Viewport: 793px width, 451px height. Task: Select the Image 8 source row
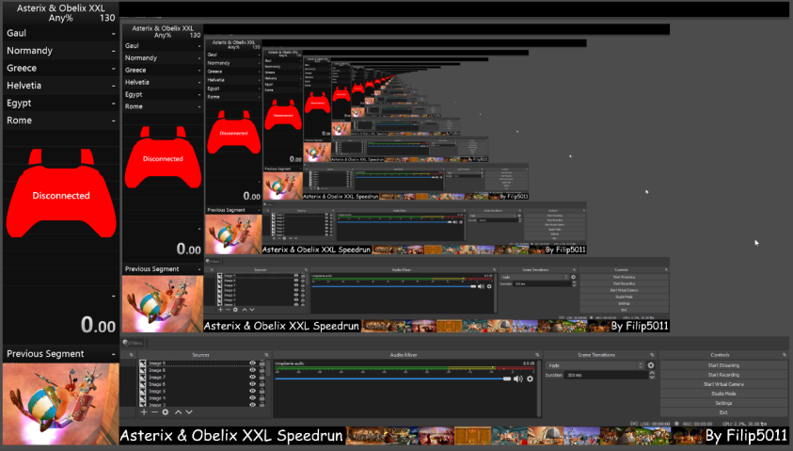click(x=202, y=370)
